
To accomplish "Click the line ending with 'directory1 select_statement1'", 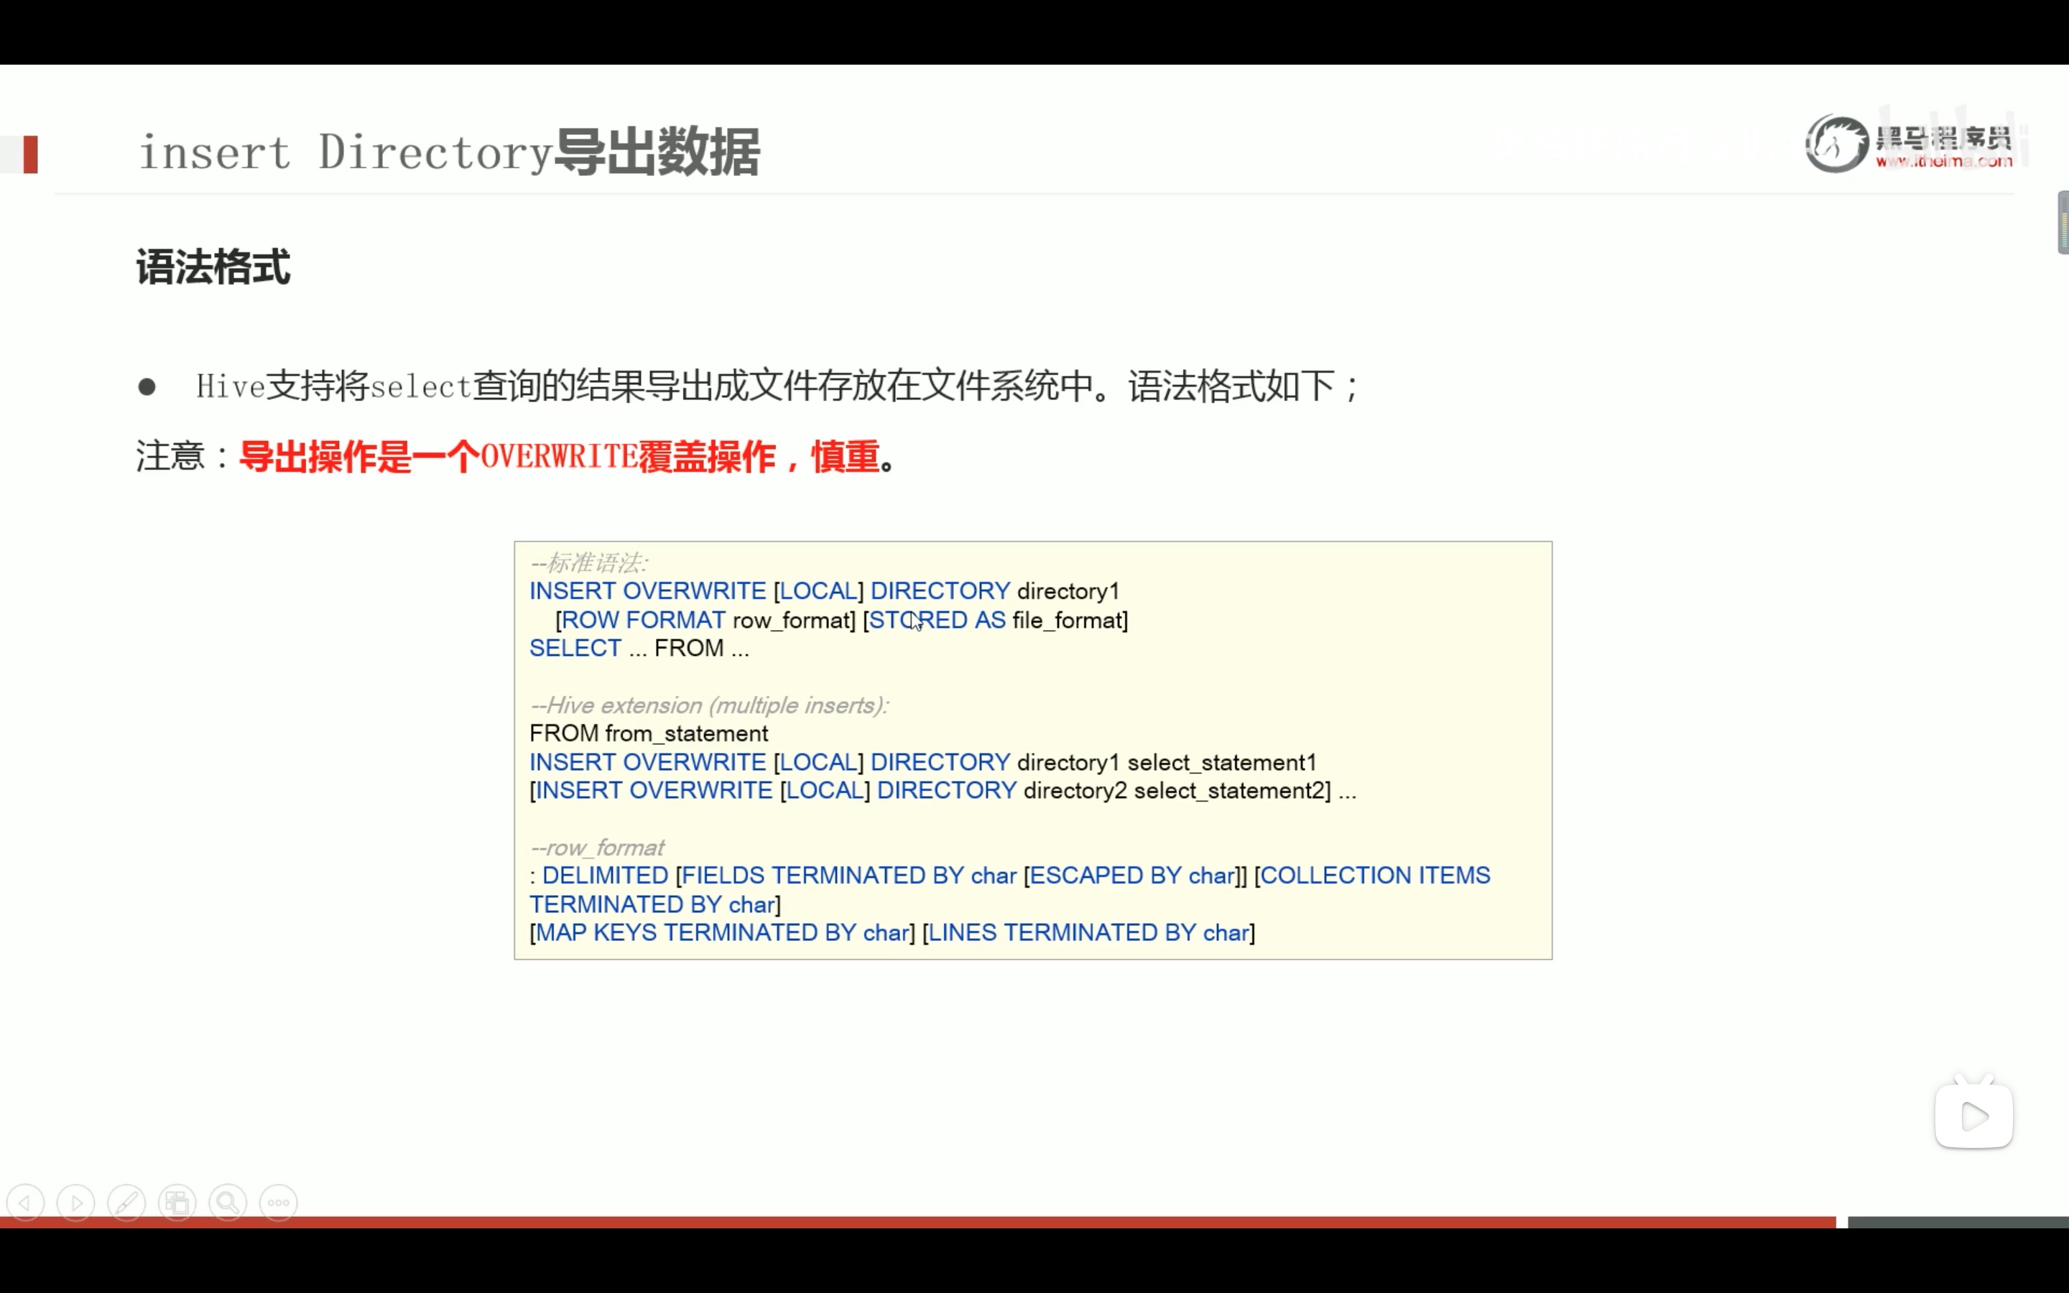I will [x=922, y=762].
